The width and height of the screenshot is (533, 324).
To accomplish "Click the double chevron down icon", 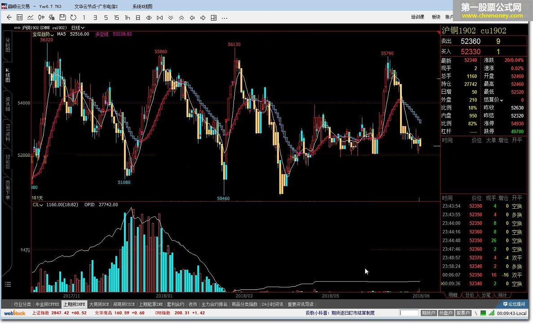I will pos(171,18).
